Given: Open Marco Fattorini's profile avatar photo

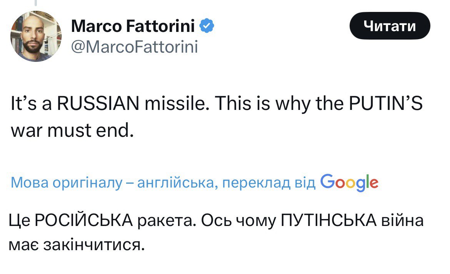Looking at the screenshot, I should click(35, 37).
